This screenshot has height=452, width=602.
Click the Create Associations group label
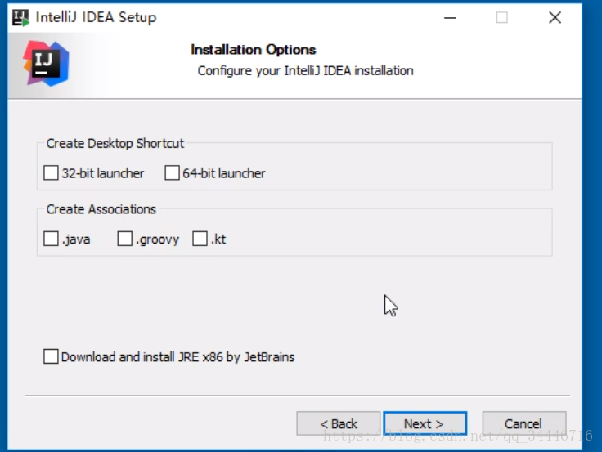101,209
